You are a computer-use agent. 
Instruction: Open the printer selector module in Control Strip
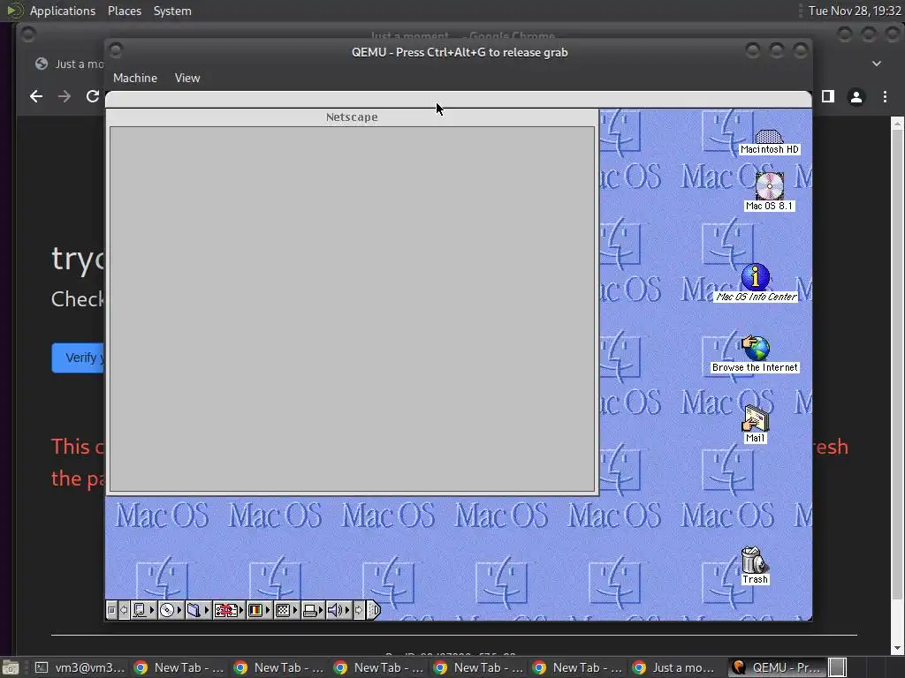tap(314, 610)
